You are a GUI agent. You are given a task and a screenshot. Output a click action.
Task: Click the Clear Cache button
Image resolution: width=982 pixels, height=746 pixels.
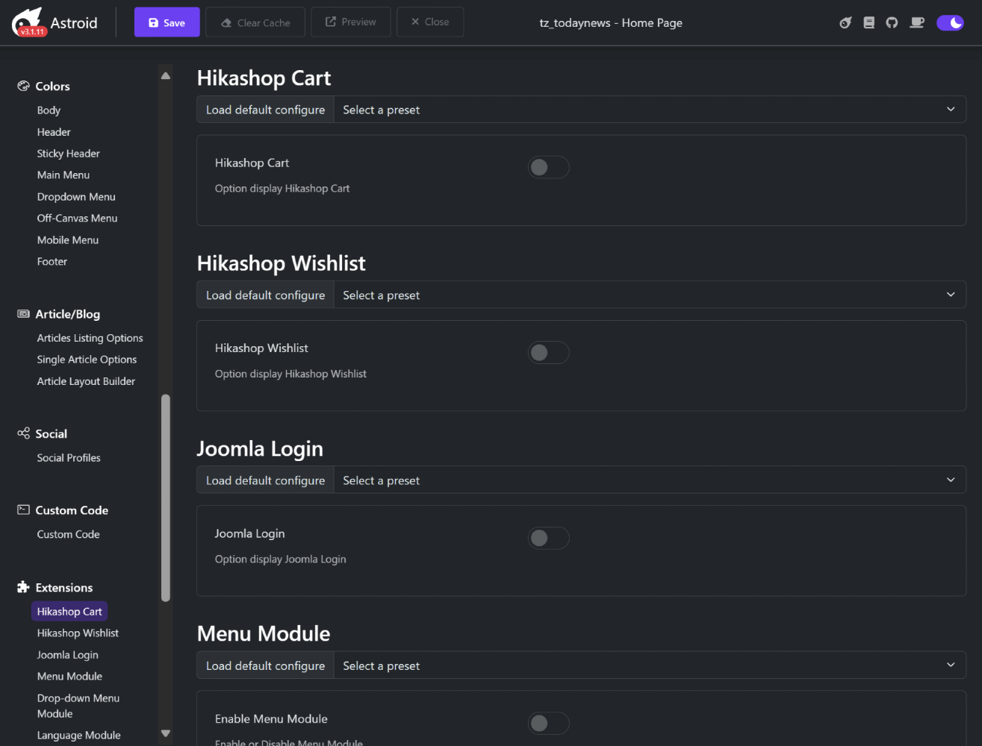(255, 22)
